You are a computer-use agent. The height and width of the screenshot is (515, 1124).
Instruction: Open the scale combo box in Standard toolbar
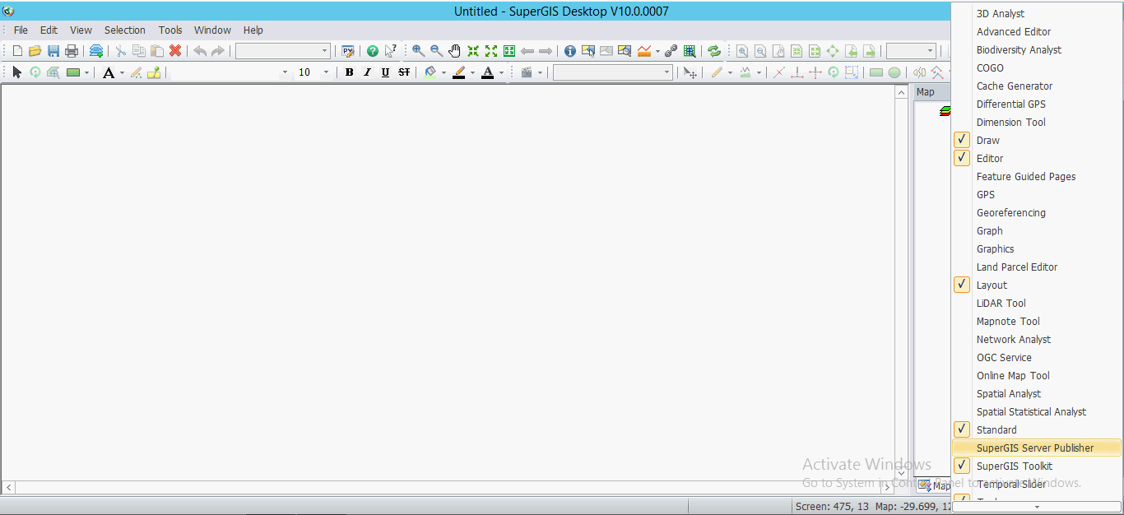click(x=283, y=51)
